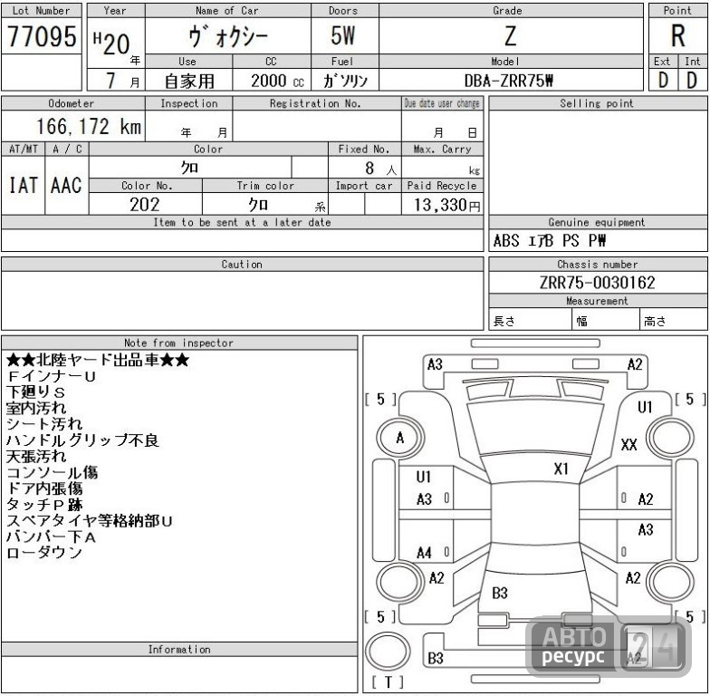Click the A mark inside the front wheel

click(400, 438)
